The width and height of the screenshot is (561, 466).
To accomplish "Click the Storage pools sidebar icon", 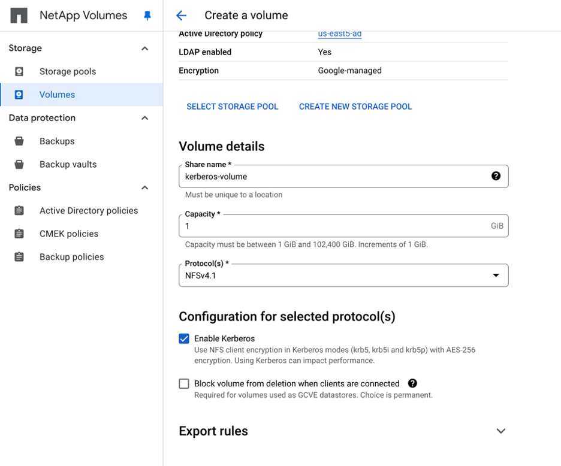I will point(19,71).
